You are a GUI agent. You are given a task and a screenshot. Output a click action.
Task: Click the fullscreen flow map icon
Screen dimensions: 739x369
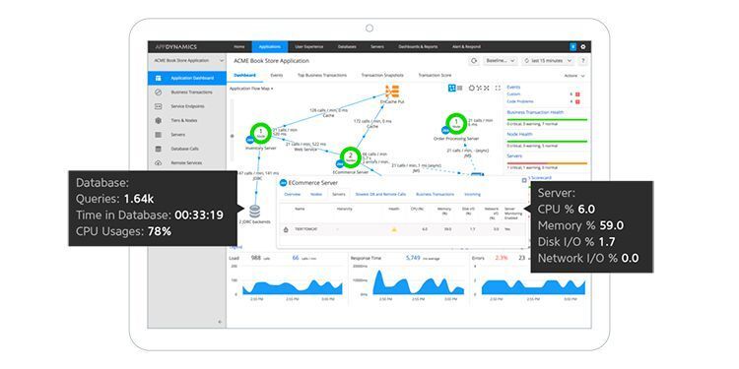coord(498,88)
